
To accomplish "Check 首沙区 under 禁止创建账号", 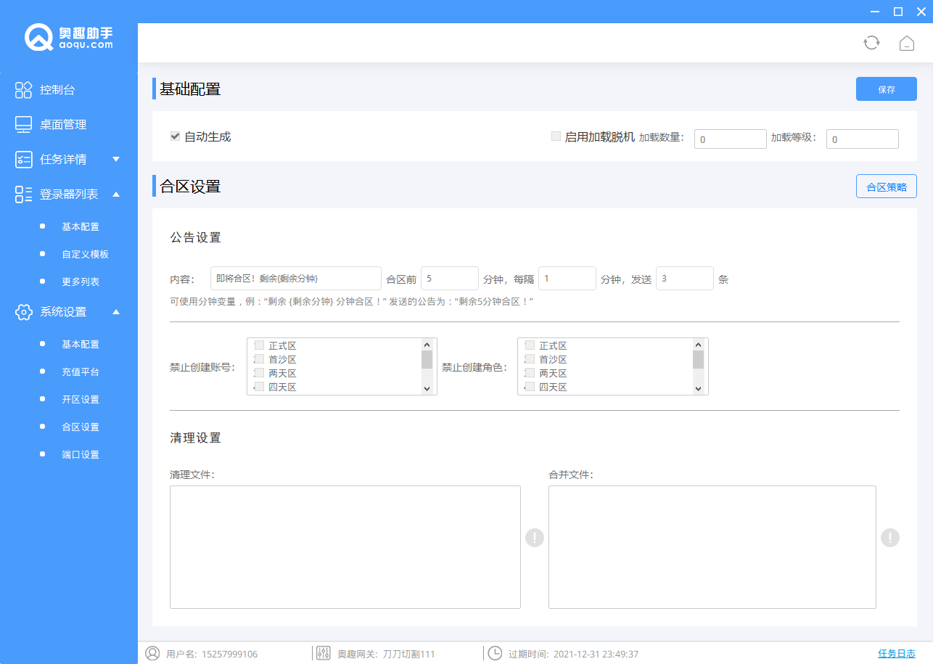I will click(259, 359).
